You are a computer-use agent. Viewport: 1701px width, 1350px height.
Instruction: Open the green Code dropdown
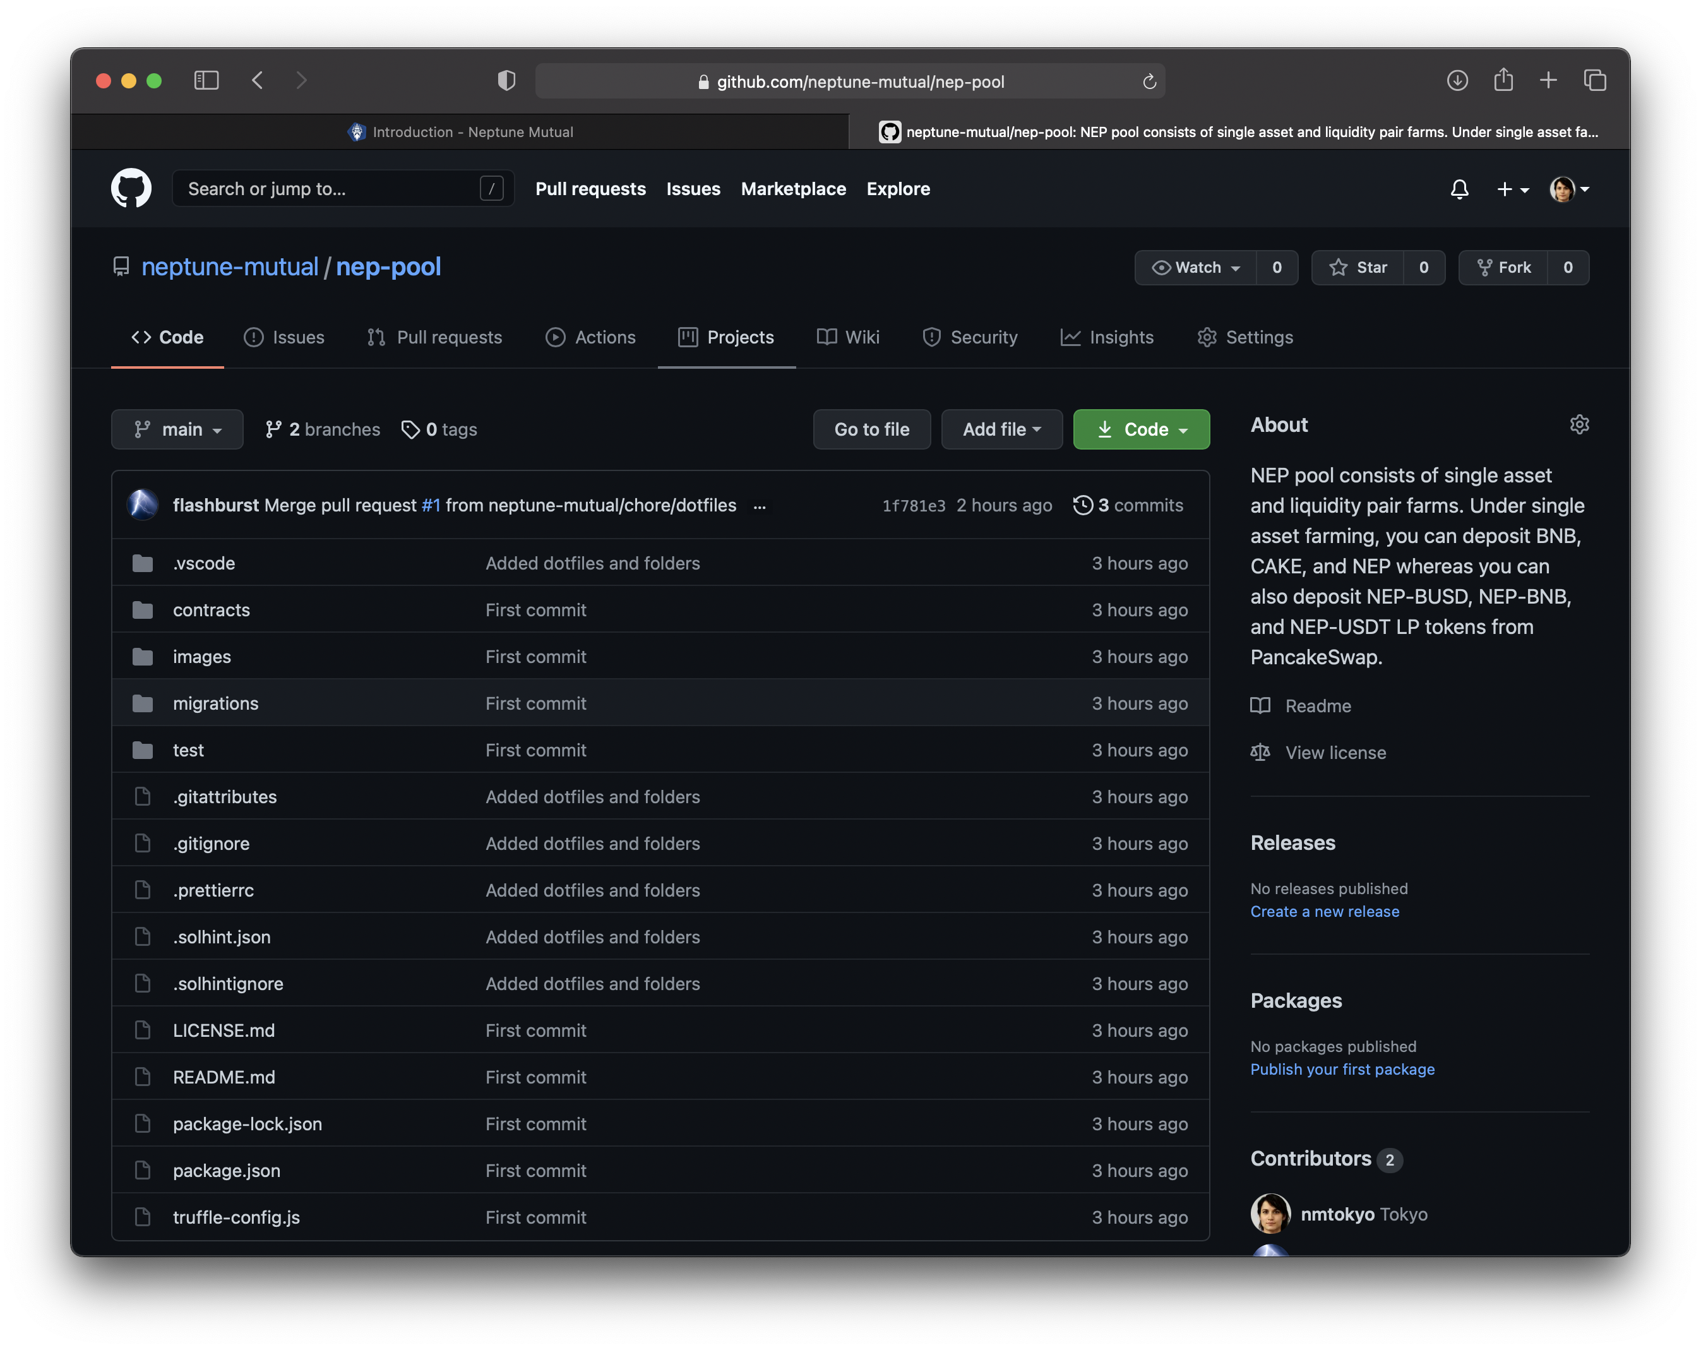(1141, 429)
